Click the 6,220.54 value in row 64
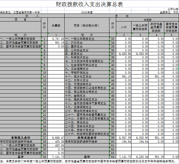Screen dimensions: 179x164 (142, 157)
